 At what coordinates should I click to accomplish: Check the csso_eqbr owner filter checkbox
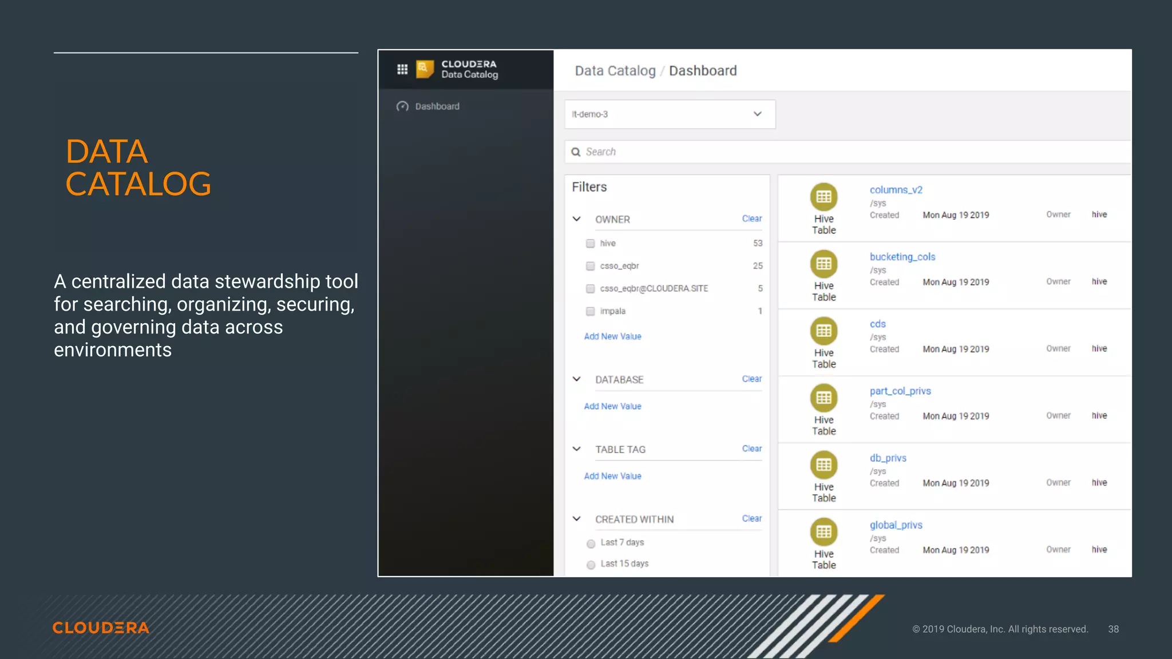590,266
